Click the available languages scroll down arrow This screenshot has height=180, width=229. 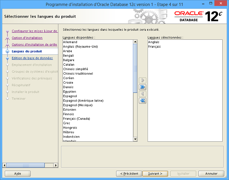tap(135, 139)
